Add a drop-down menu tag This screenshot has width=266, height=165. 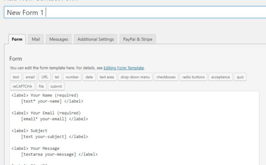[135, 77]
